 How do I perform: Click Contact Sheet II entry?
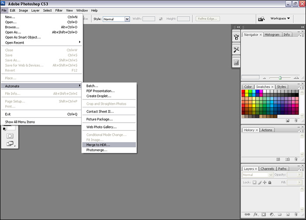[109, 111]
